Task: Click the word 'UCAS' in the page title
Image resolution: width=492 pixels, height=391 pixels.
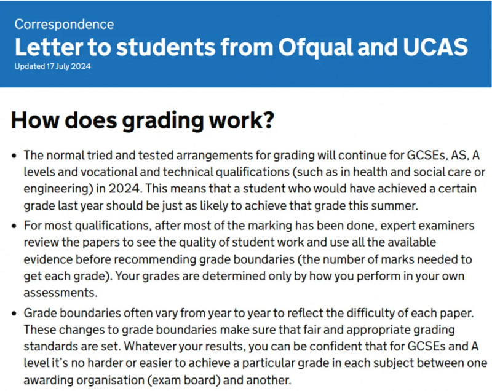Action: pyautogui.click(x=435, y=47)
